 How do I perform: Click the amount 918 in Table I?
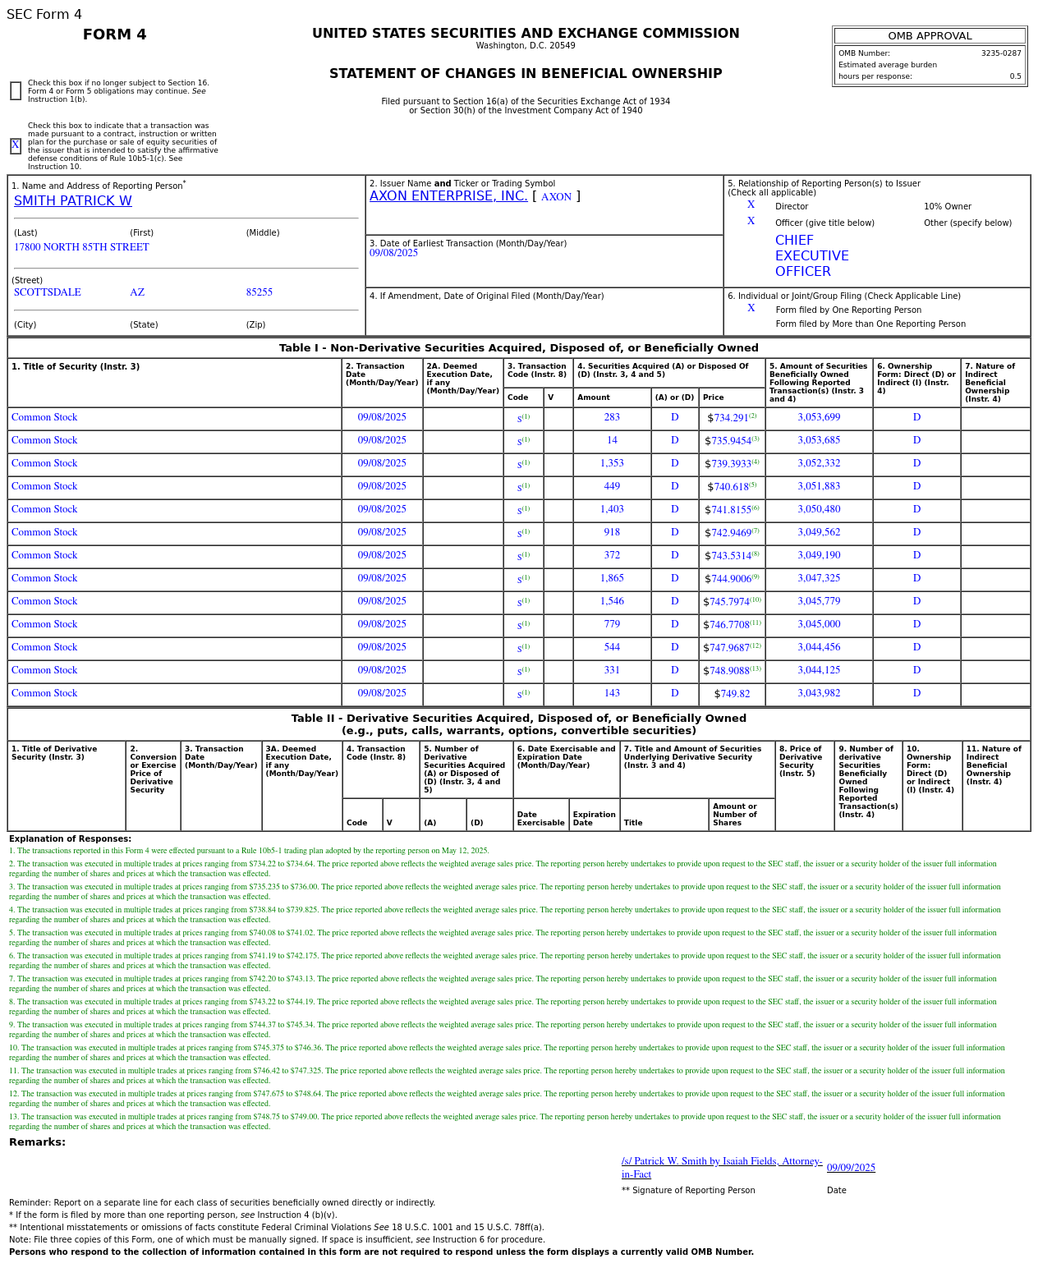tap(612, 532)
